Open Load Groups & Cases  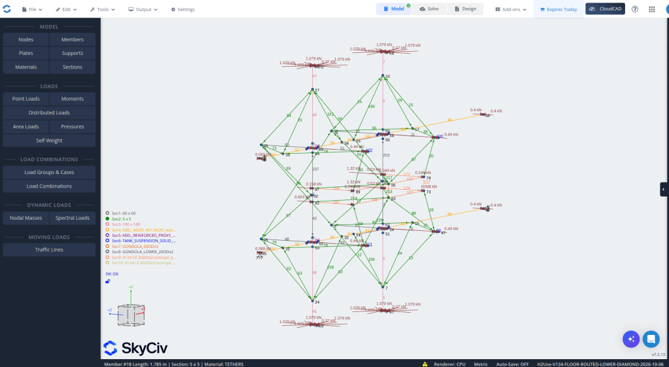(x=49, y=172)
